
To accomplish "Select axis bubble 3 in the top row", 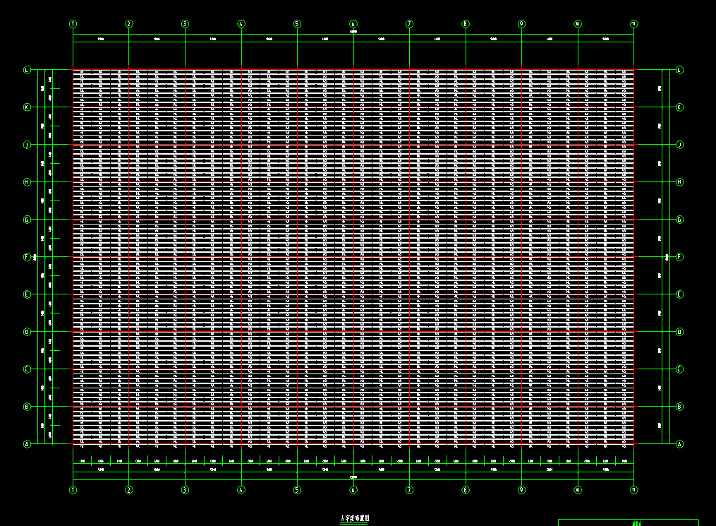I will (185, 24).
